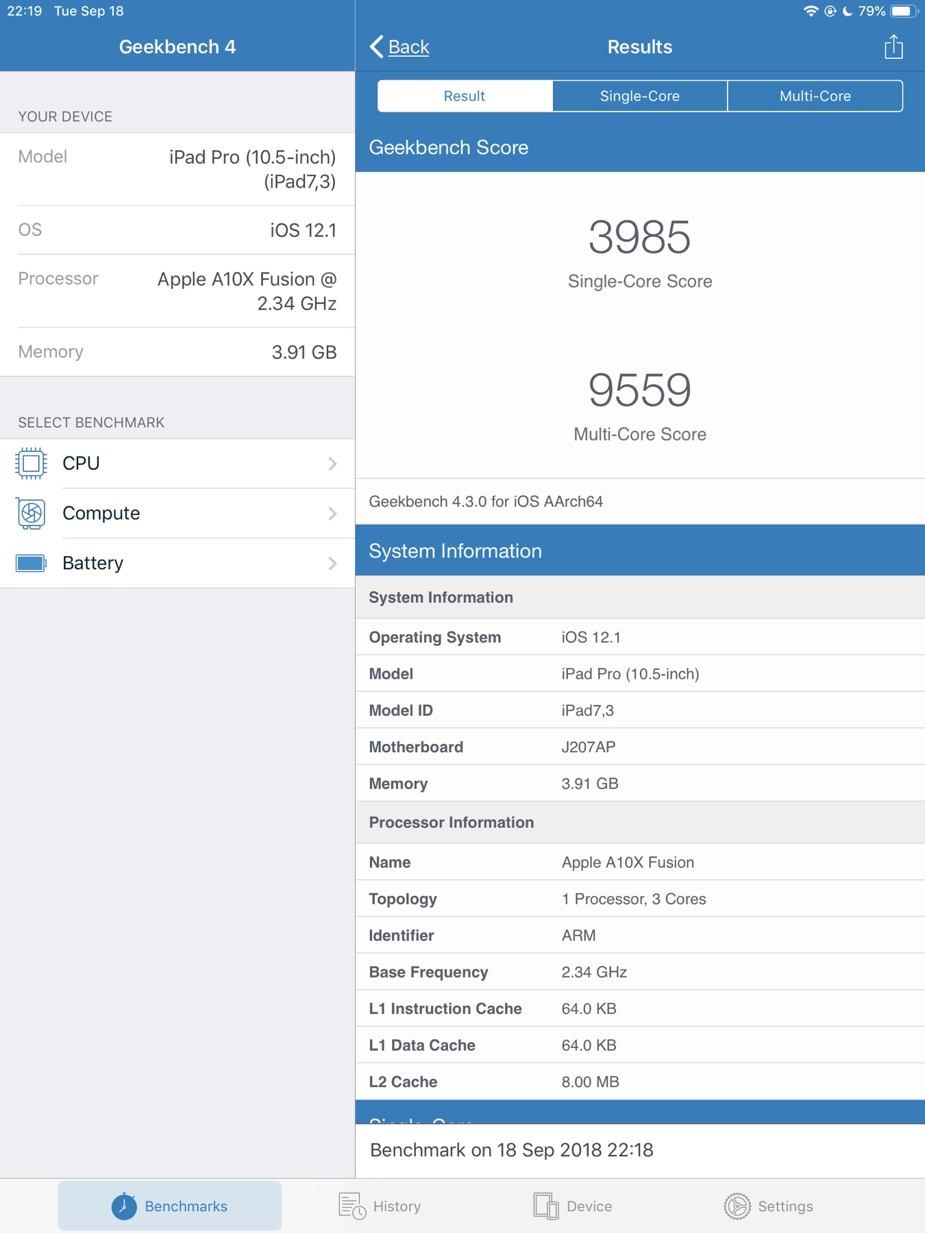Tap the share icon in Results header

point(893,47)
